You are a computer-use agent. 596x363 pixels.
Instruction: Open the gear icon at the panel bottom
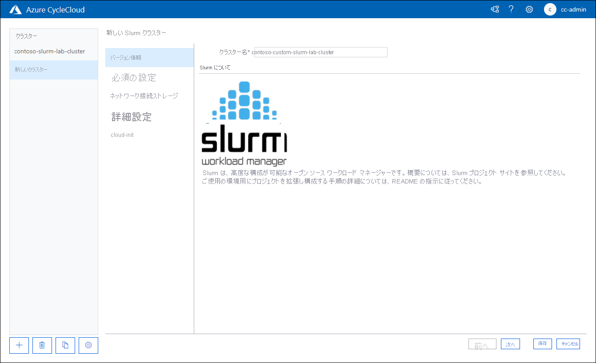click(88, 345)
